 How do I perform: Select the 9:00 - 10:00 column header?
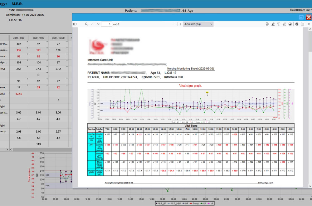(x=58, y=38)
